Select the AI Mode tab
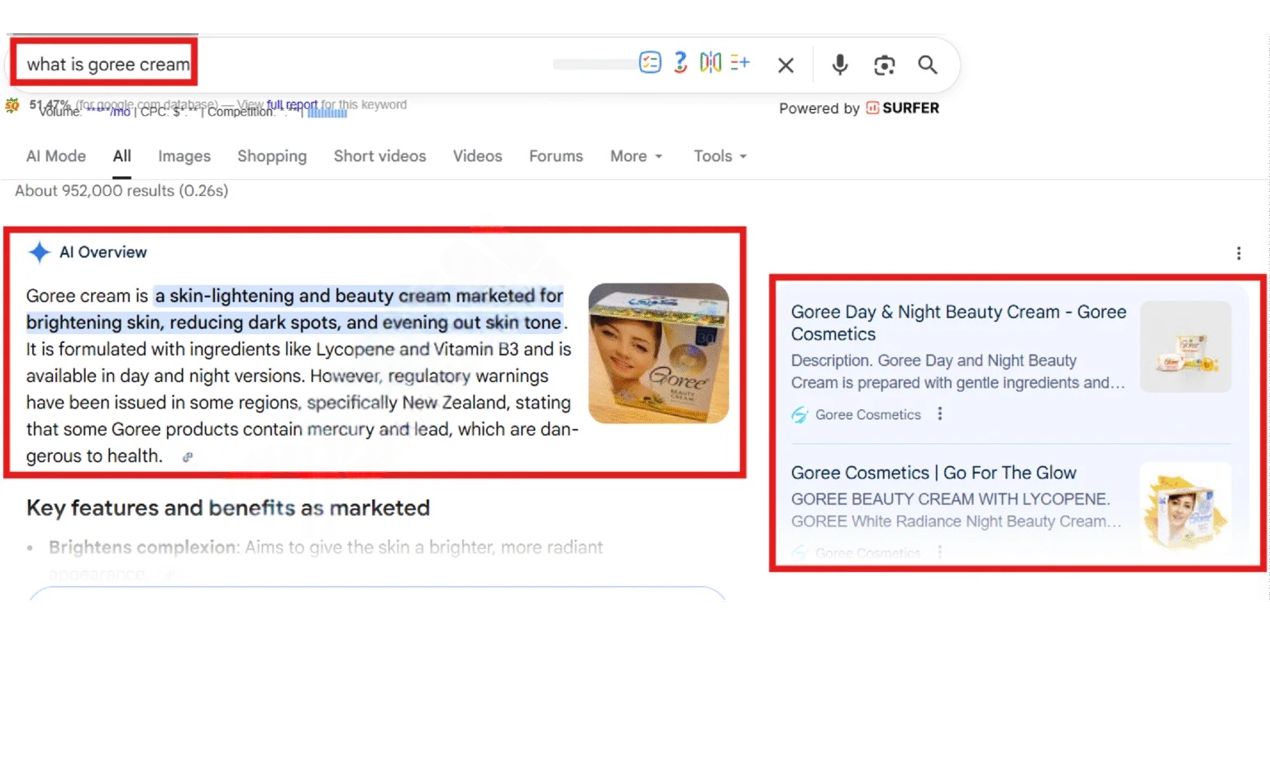The width and height of the screenshot is (1270, 773). pos(55,156)
